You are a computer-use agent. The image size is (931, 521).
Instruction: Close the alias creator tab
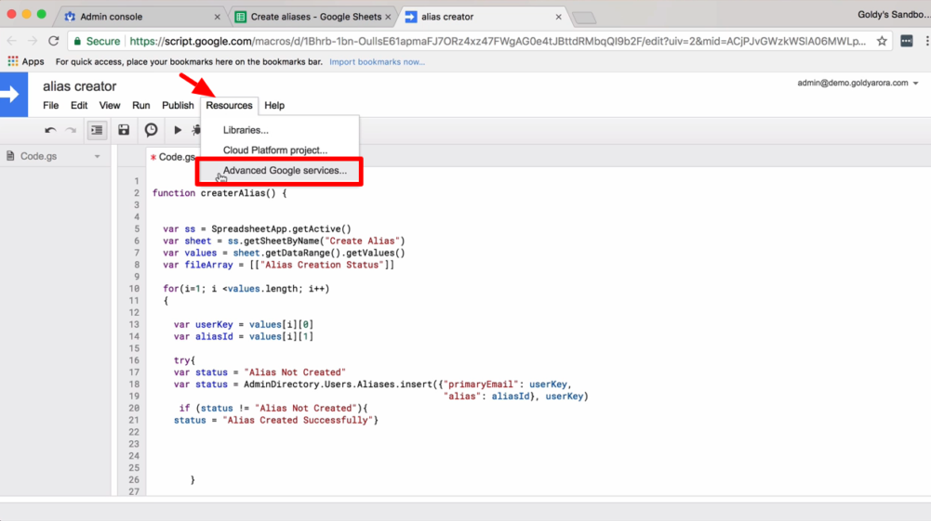point(559,17)
